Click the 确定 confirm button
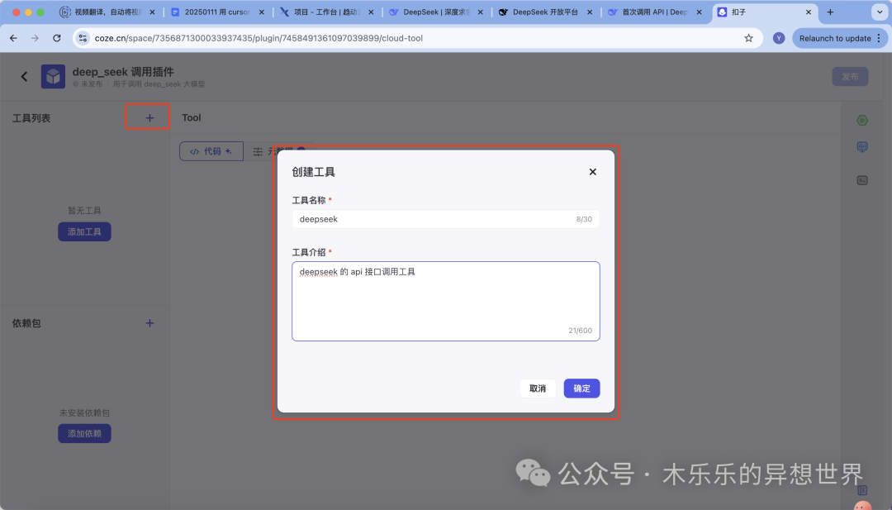The height and width of the screenshot is (510, 892). tap(581, 388)
